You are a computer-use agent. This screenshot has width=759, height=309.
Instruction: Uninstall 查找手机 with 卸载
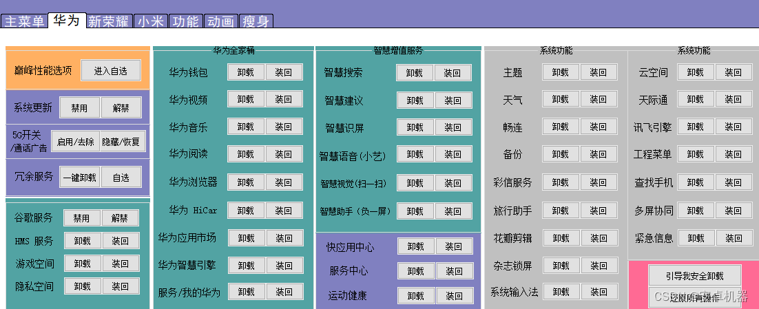click(x=696, y=182)
